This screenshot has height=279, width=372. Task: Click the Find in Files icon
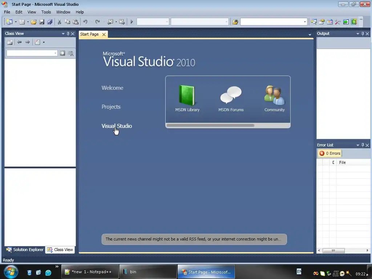point(235,22)
